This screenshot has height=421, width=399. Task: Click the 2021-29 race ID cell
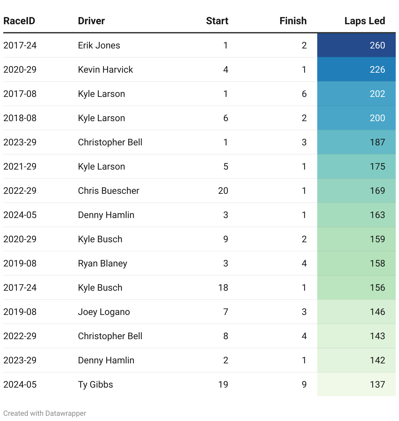tap(20, 166)
